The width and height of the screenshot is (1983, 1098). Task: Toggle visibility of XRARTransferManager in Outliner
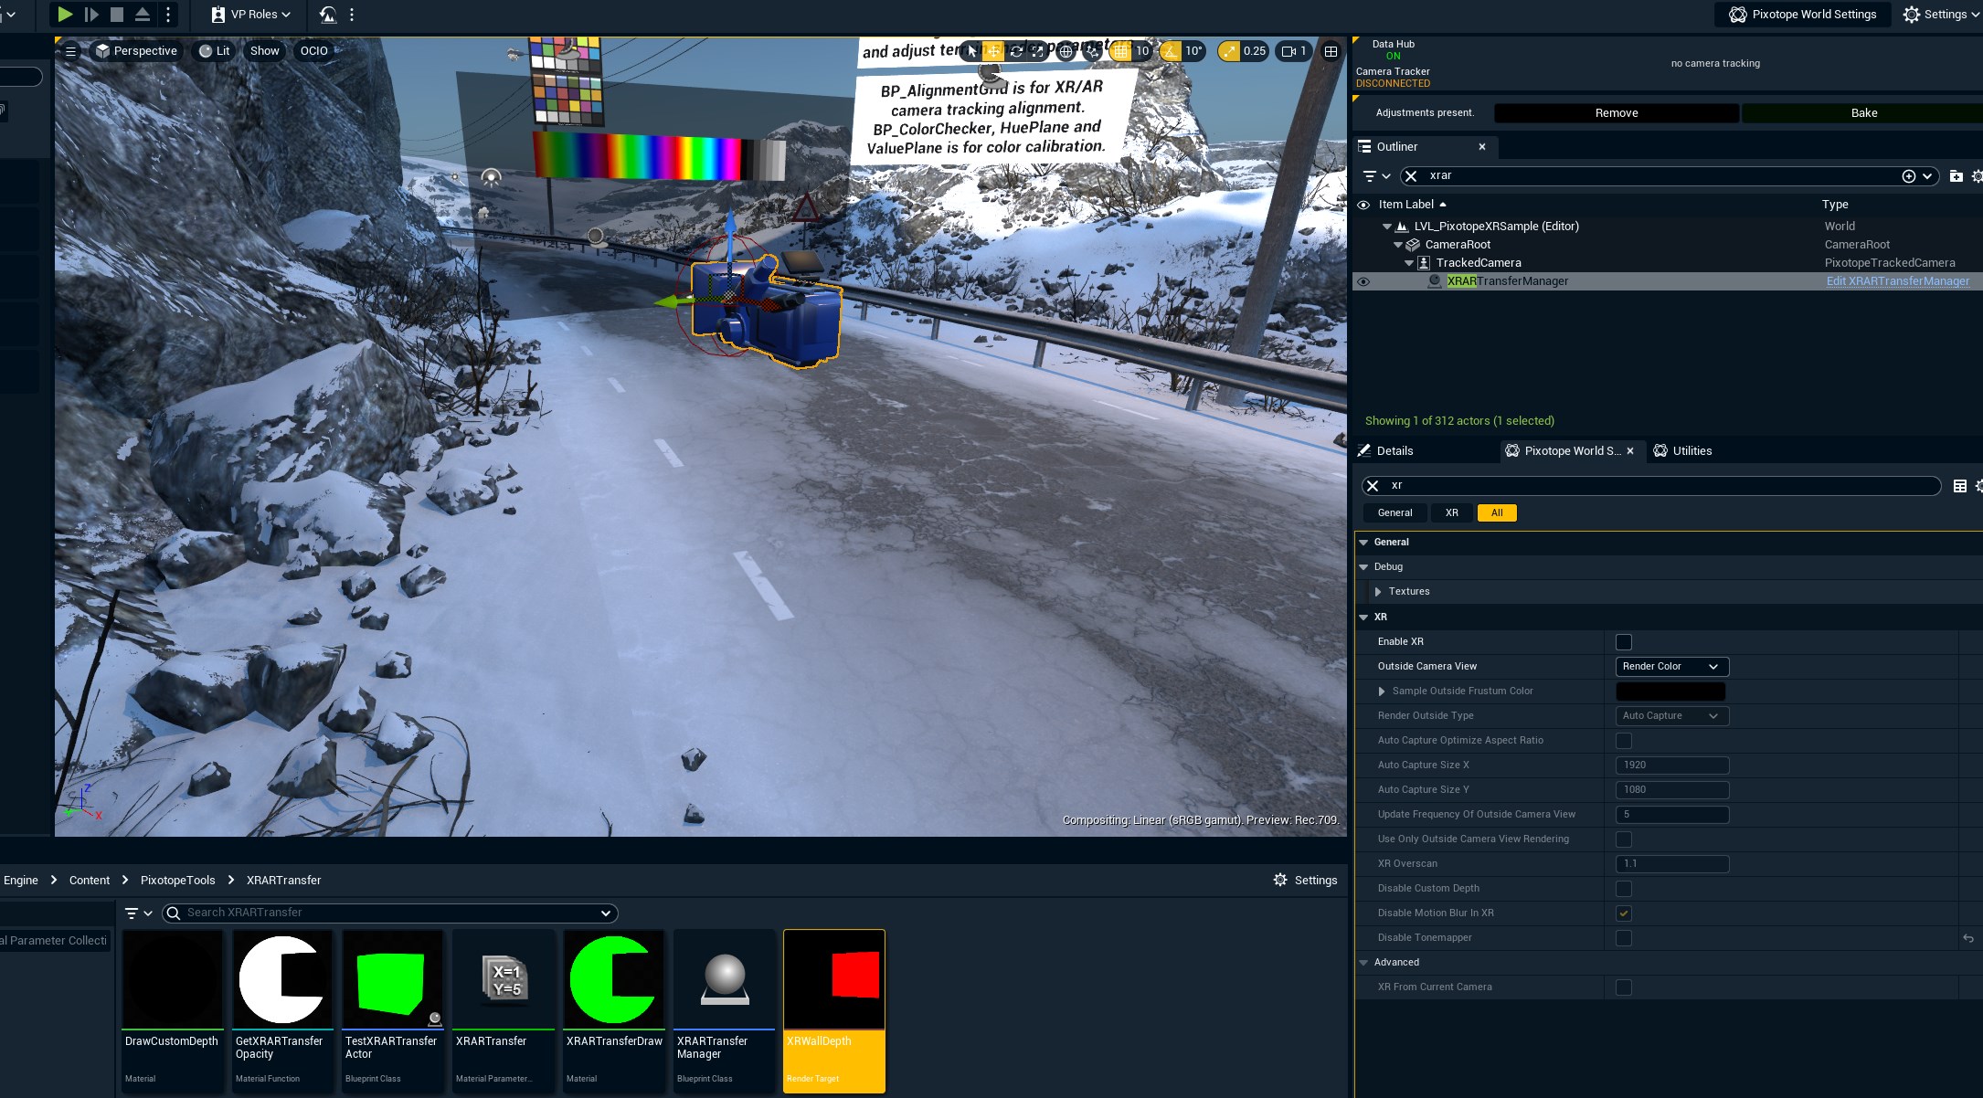click(x=1363, y=281)
